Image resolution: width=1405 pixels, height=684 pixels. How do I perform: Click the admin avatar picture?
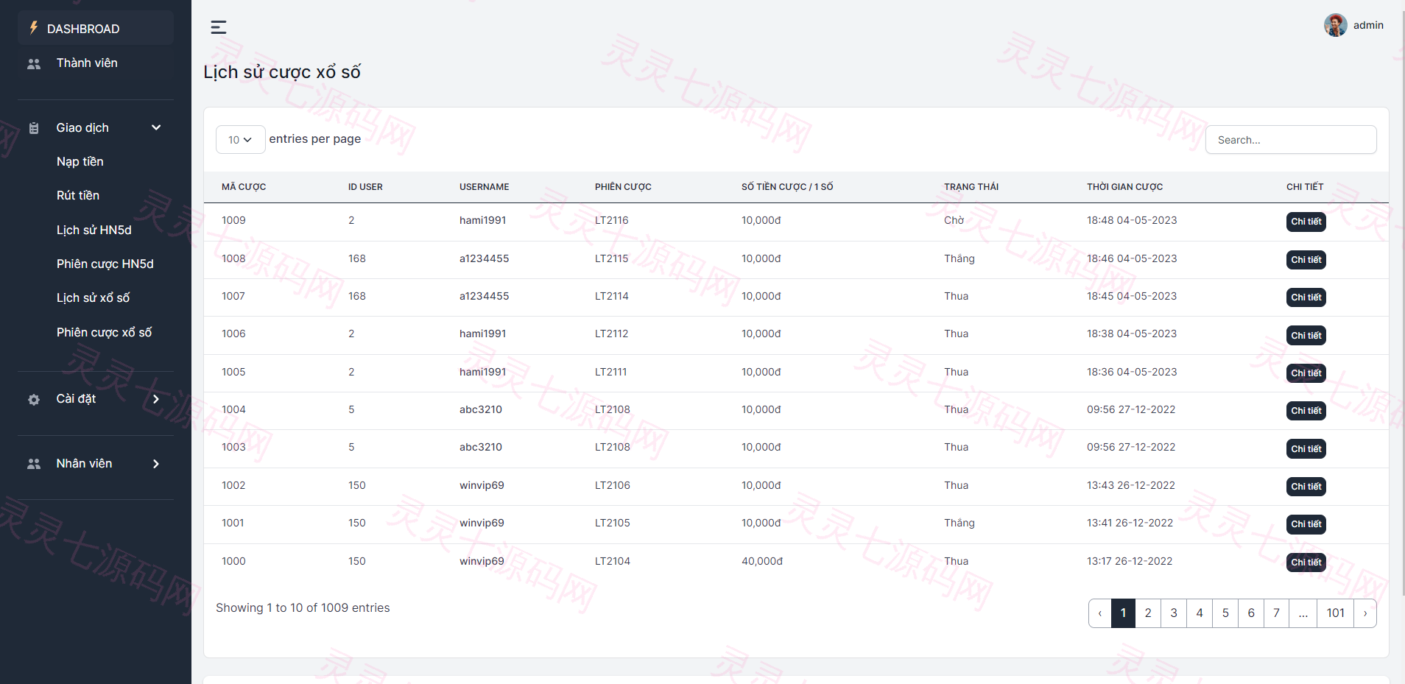click(1336, 25)
